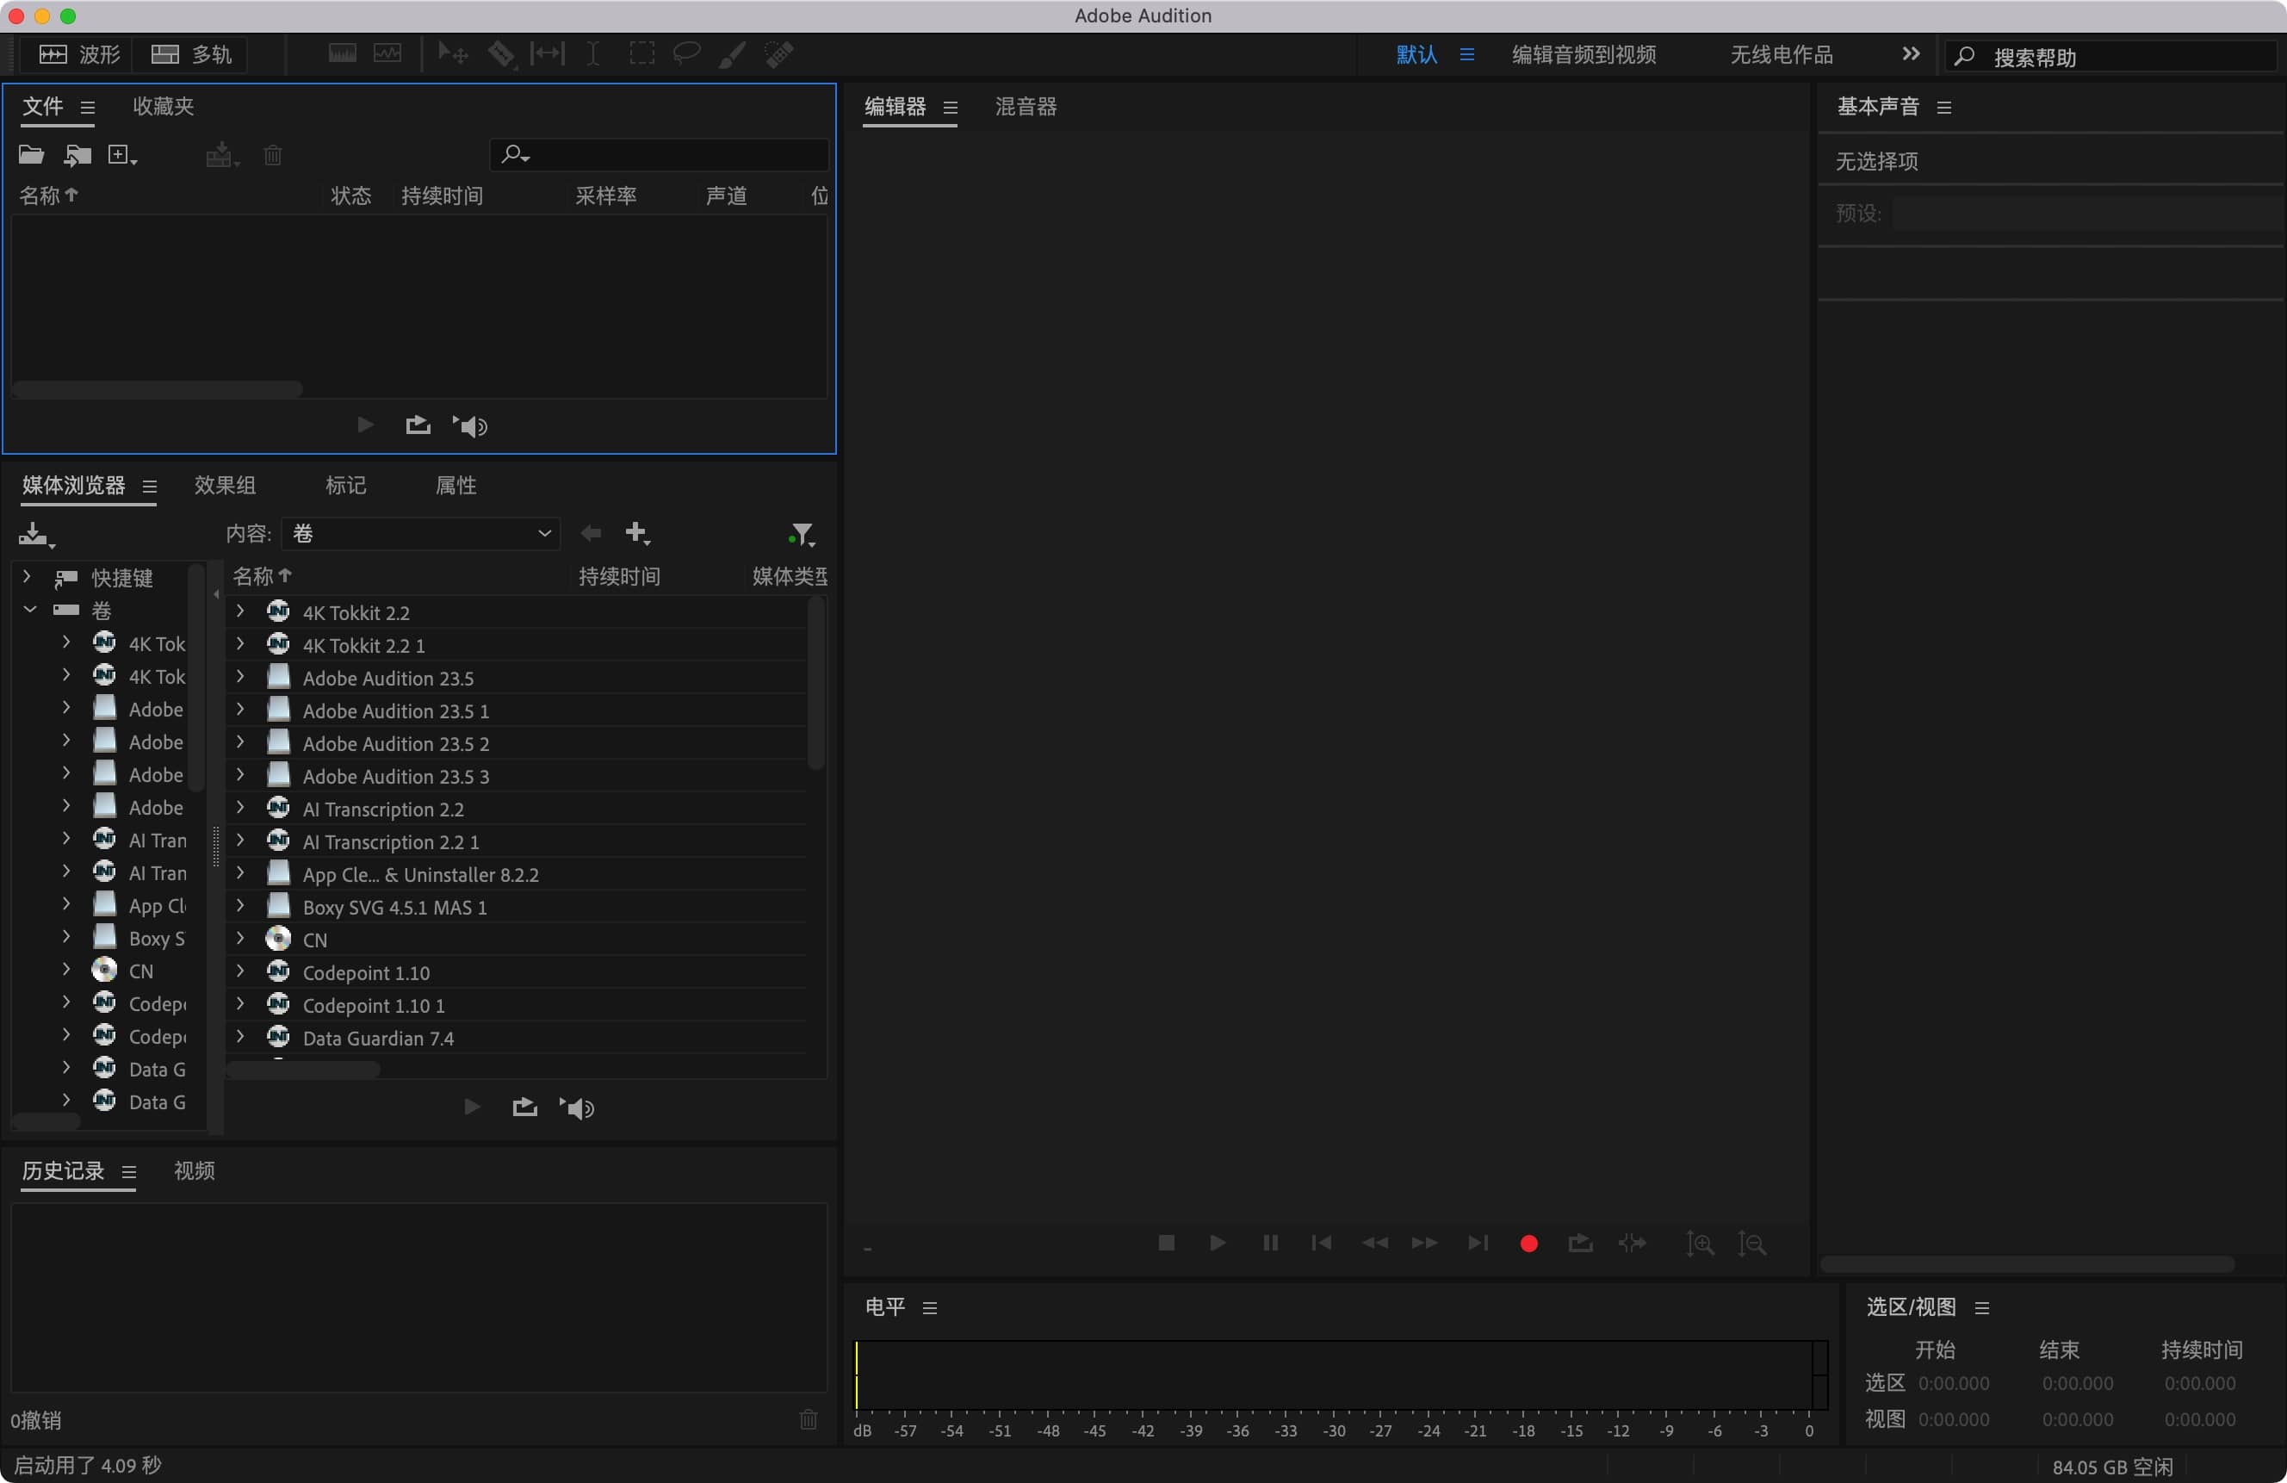Image resolution: width=2287 pixels, height=1483 pixels.
Task: Toggle loop playback in 文件 panel
Action: coord(417,425)
